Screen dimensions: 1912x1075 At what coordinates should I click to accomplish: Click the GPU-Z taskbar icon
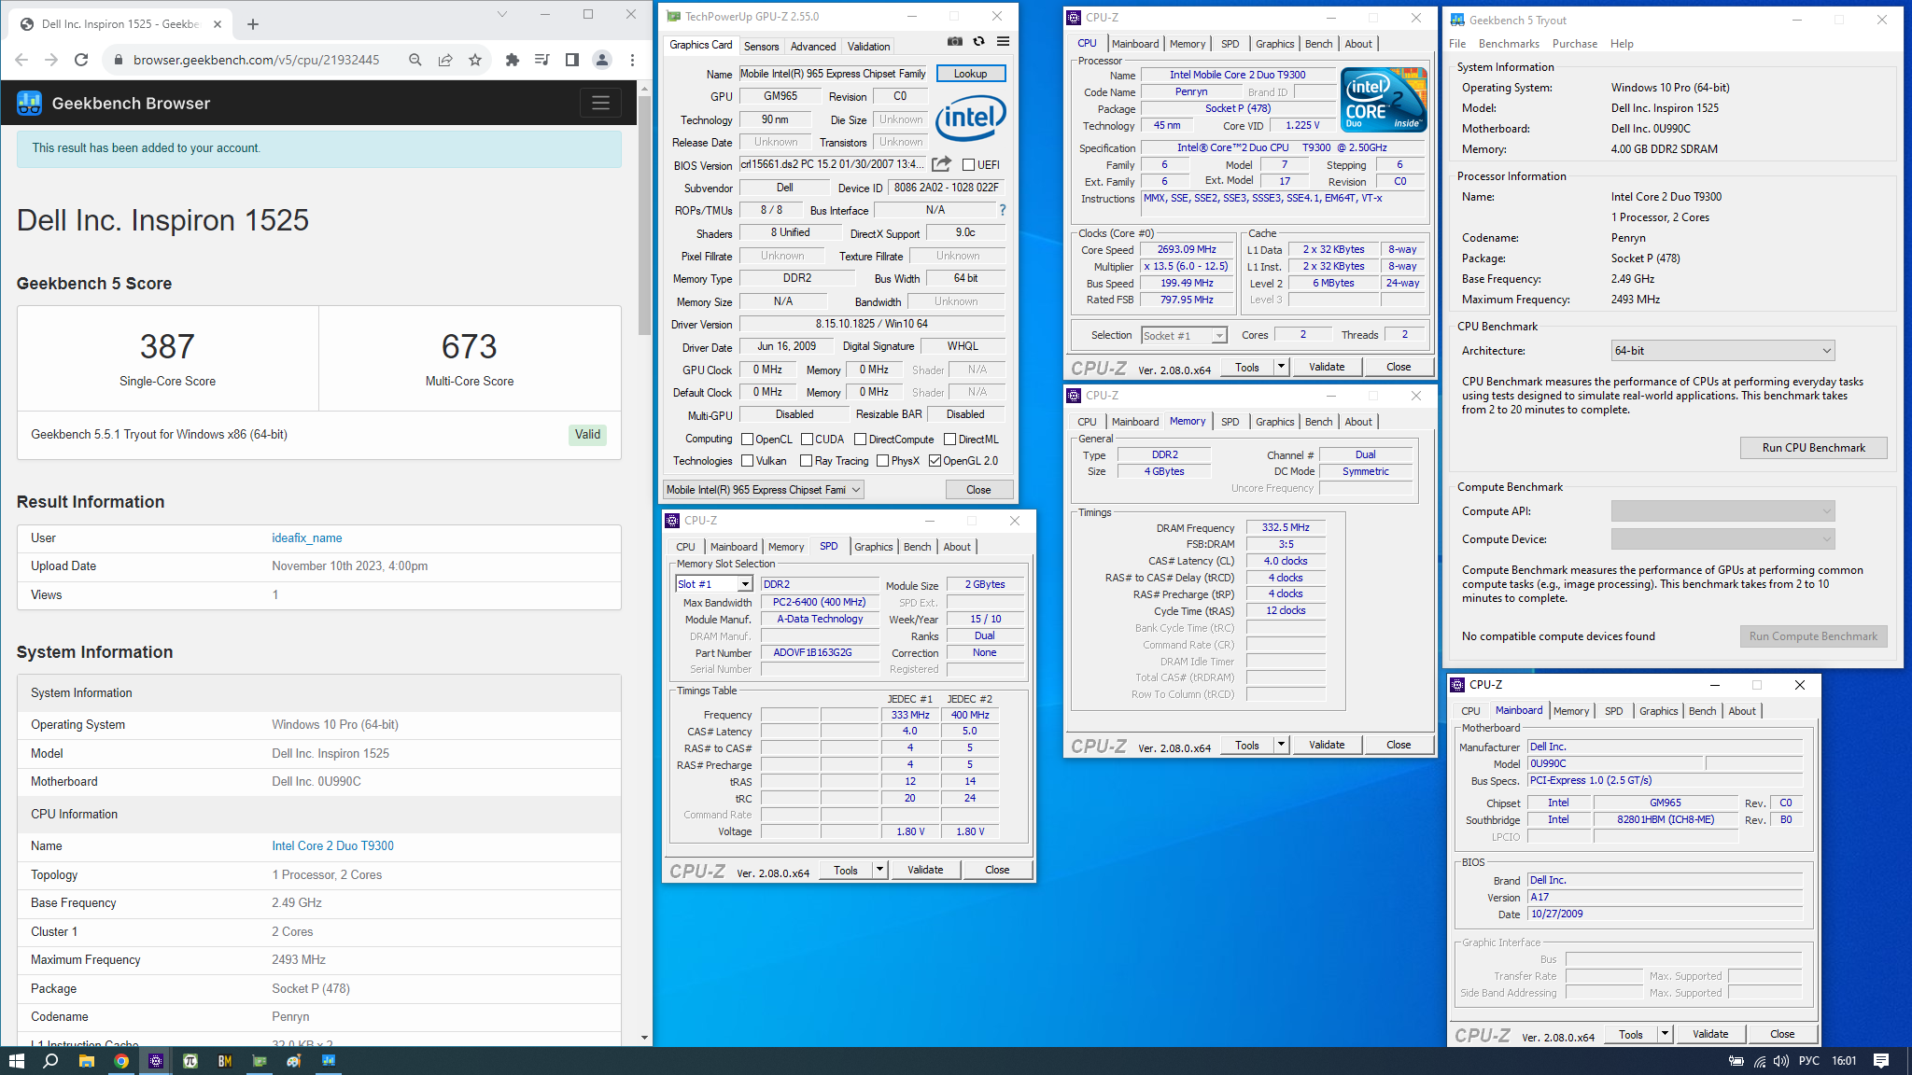260,1061
